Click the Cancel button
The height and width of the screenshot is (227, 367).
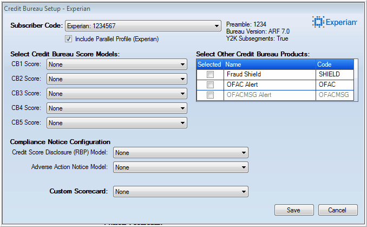click(x=338, y=210)
